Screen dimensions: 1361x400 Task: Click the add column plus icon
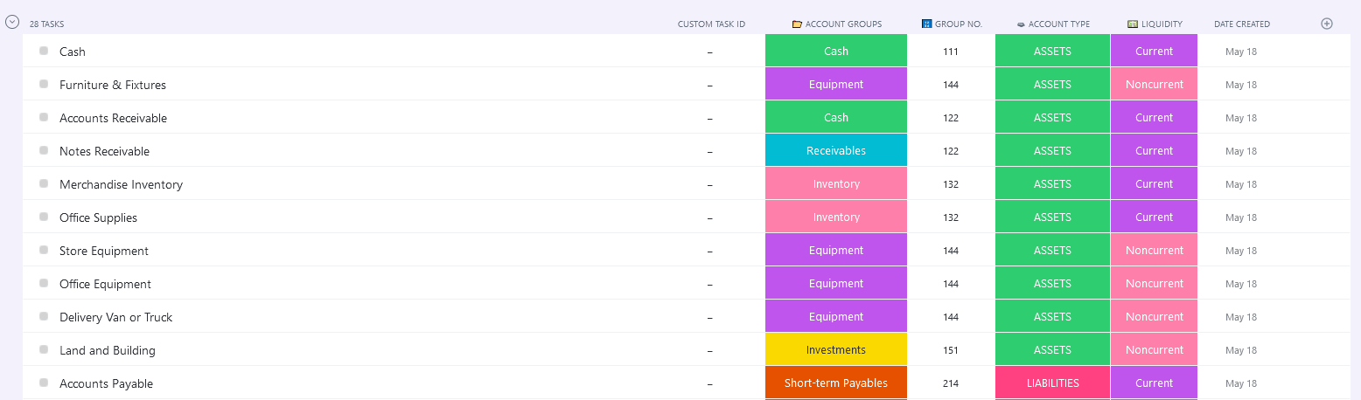coord(1326,24)
